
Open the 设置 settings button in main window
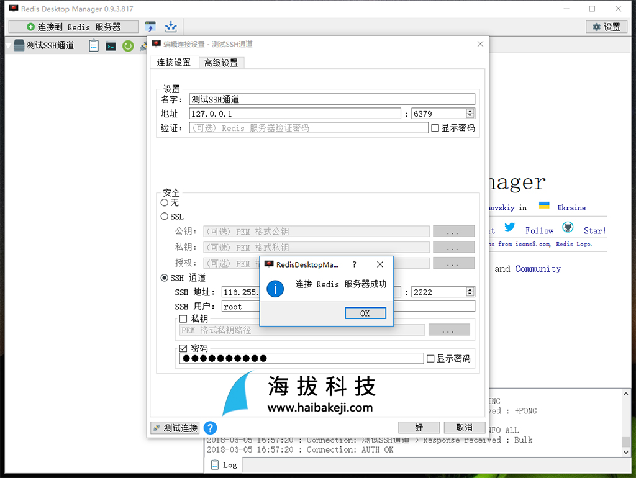(606, 27)
